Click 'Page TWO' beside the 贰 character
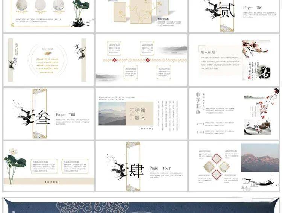This screenshot has width=282, height=213. (x=253, y=8)
